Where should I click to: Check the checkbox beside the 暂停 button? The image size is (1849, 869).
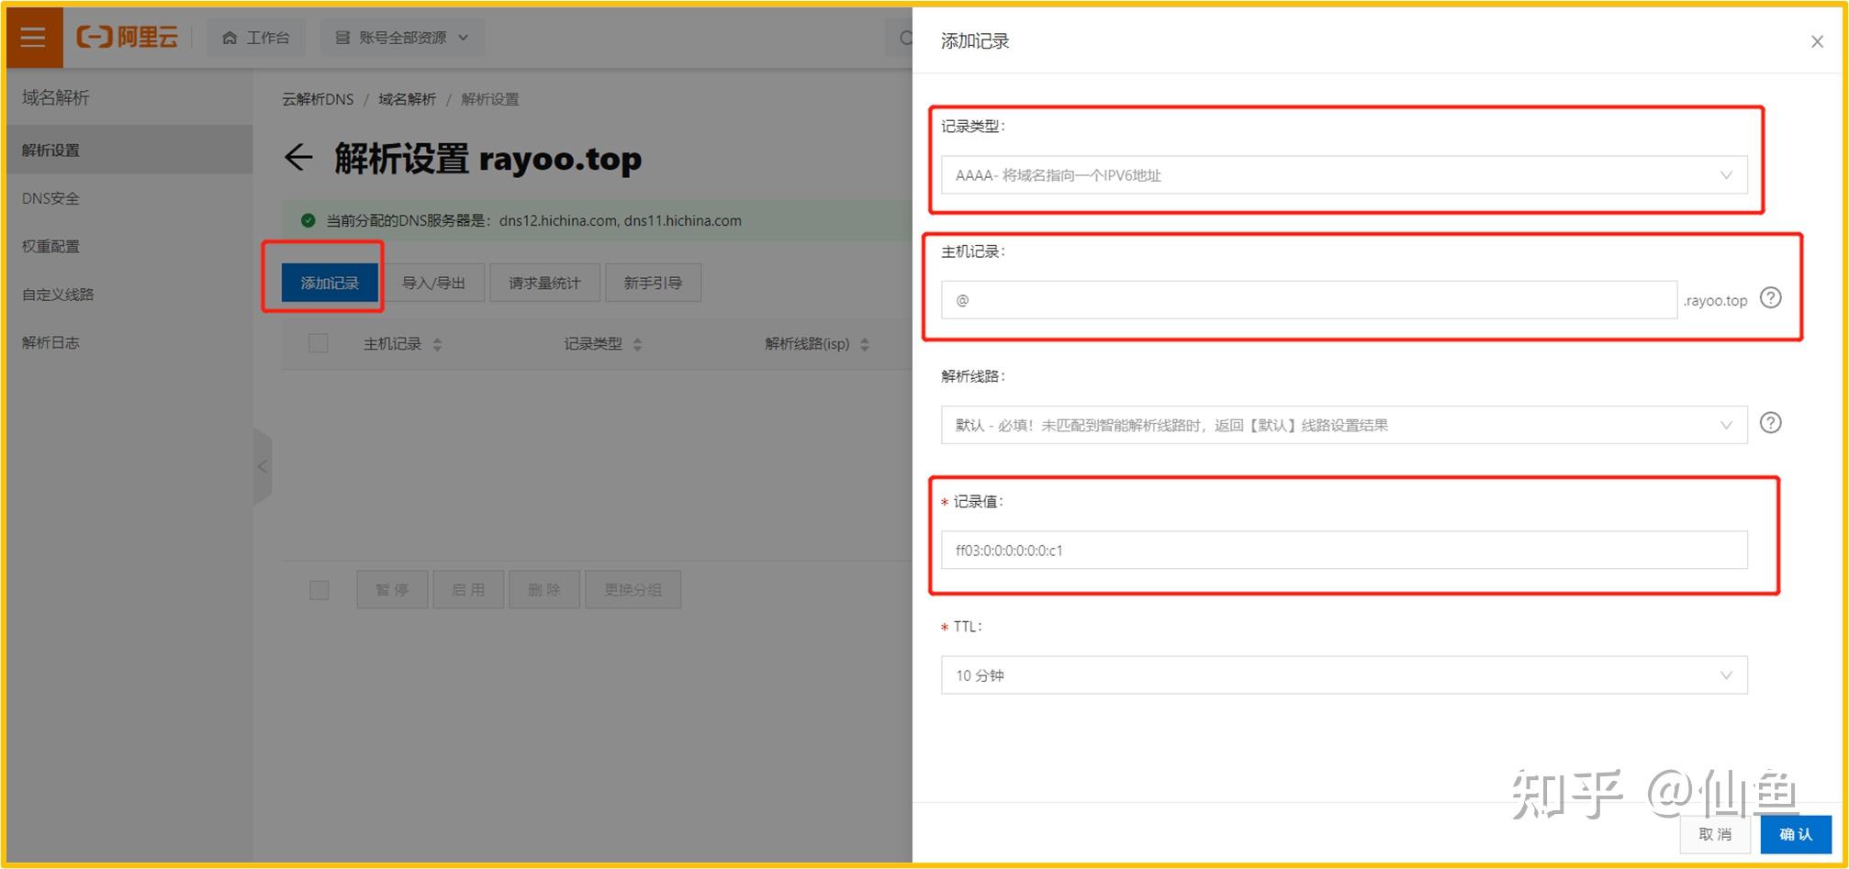[319, 589]
